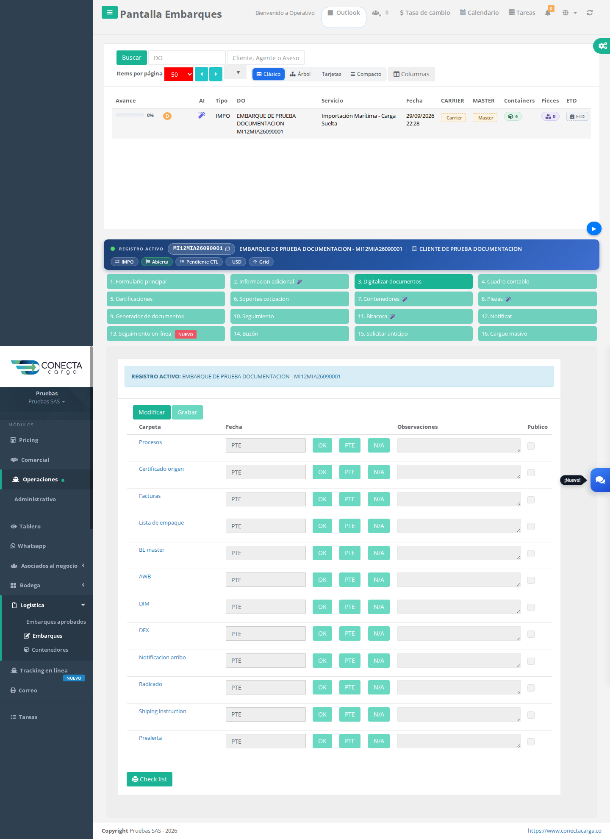610x839 pixels.
Task: Mark Certificado origen as OK
Action: (322, 472)
